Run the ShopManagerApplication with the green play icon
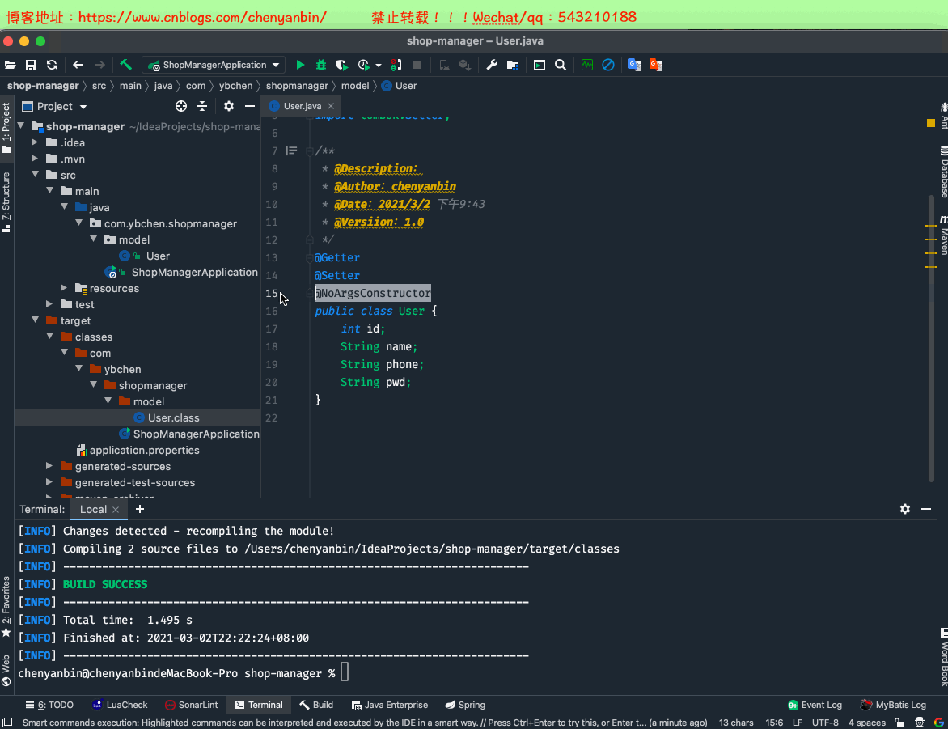Image resolution: width=948 pixels, height=729 pixels. click(x=299, y=65)
